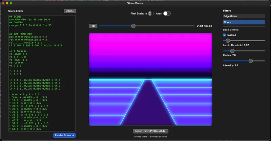Click the 'scl 1 1 1 #scale x y z' line
Screen dimensions: 271x141
coord(26,43)
